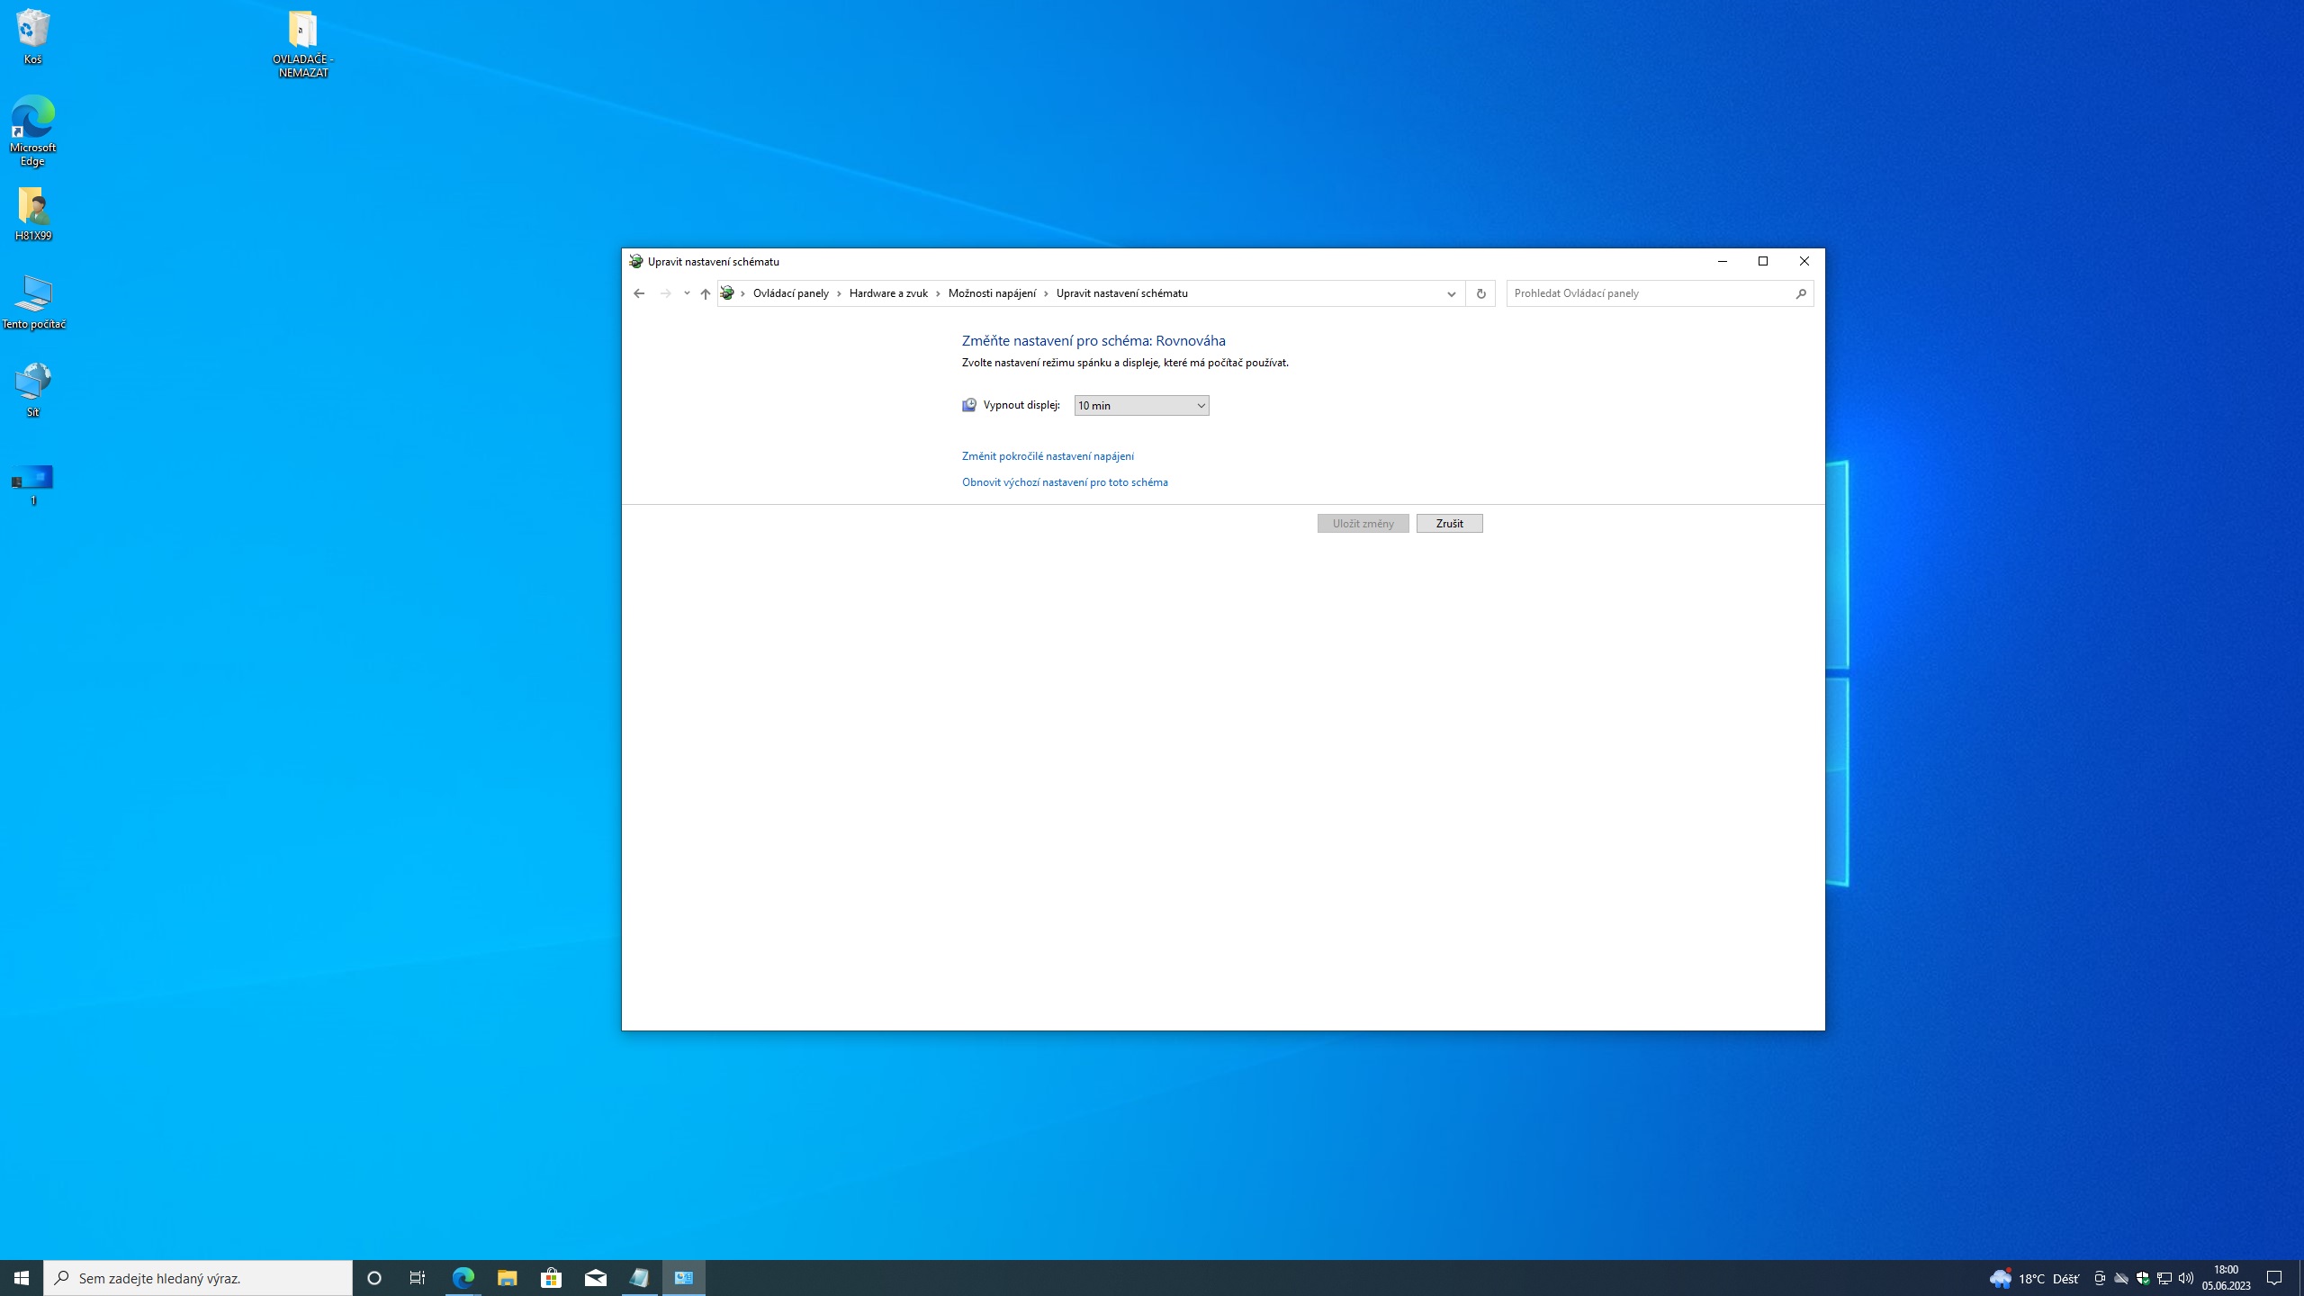Click 'Změnit pokročilé nastavení napájení' link
This screenshot has width=2304, height=1296.
click(x=1048, y=456)
